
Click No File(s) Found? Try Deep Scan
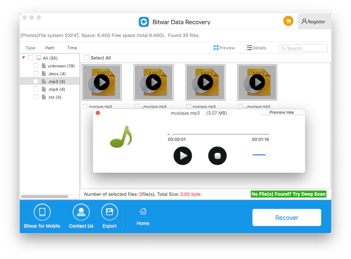point(288,194)
